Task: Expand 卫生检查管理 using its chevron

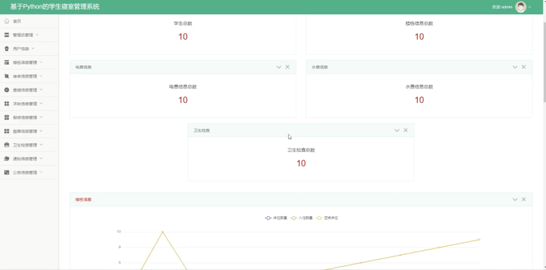Action: 41,145
